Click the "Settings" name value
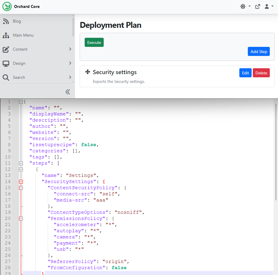The width and height of the screenshot is (278, 275). pyautogui.click(x=81, y=175)
